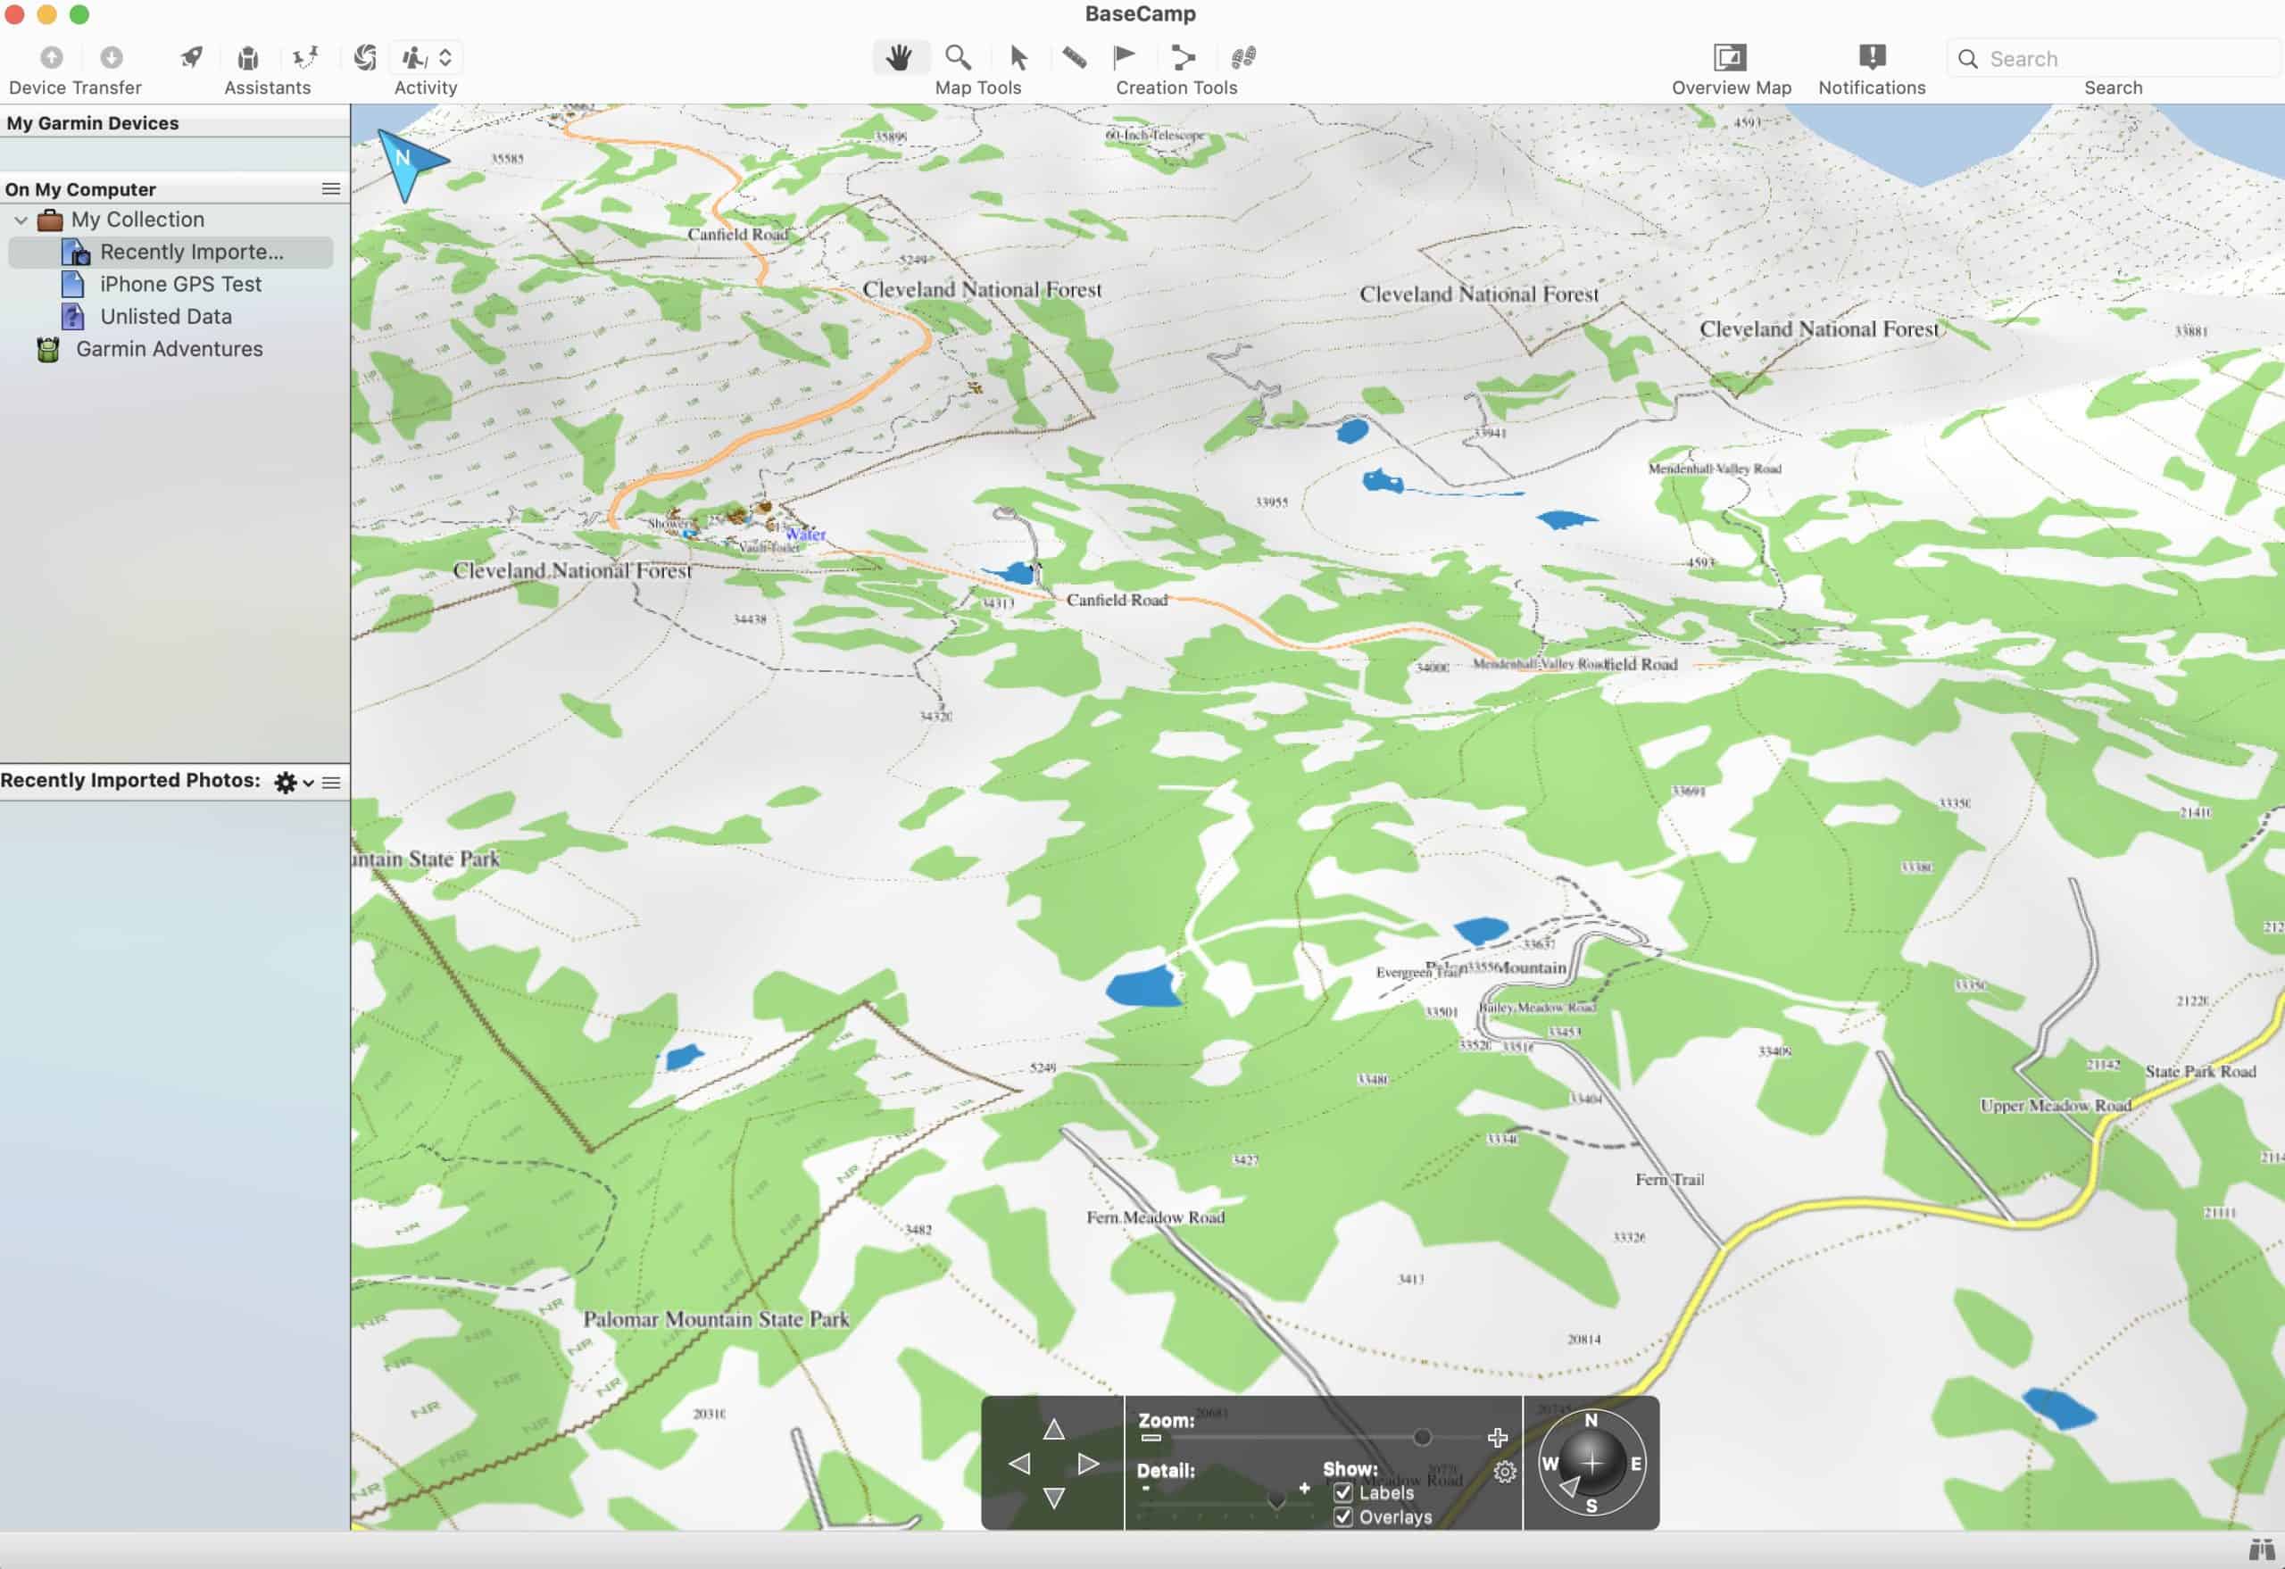Click the pushpins route assistant icon
This screenshot has width=2285, height=1569.
[306, 58]
